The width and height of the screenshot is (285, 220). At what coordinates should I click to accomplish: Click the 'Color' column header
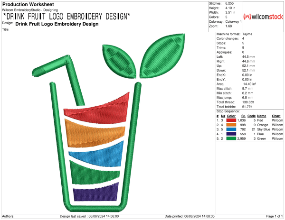click(231, 116)
